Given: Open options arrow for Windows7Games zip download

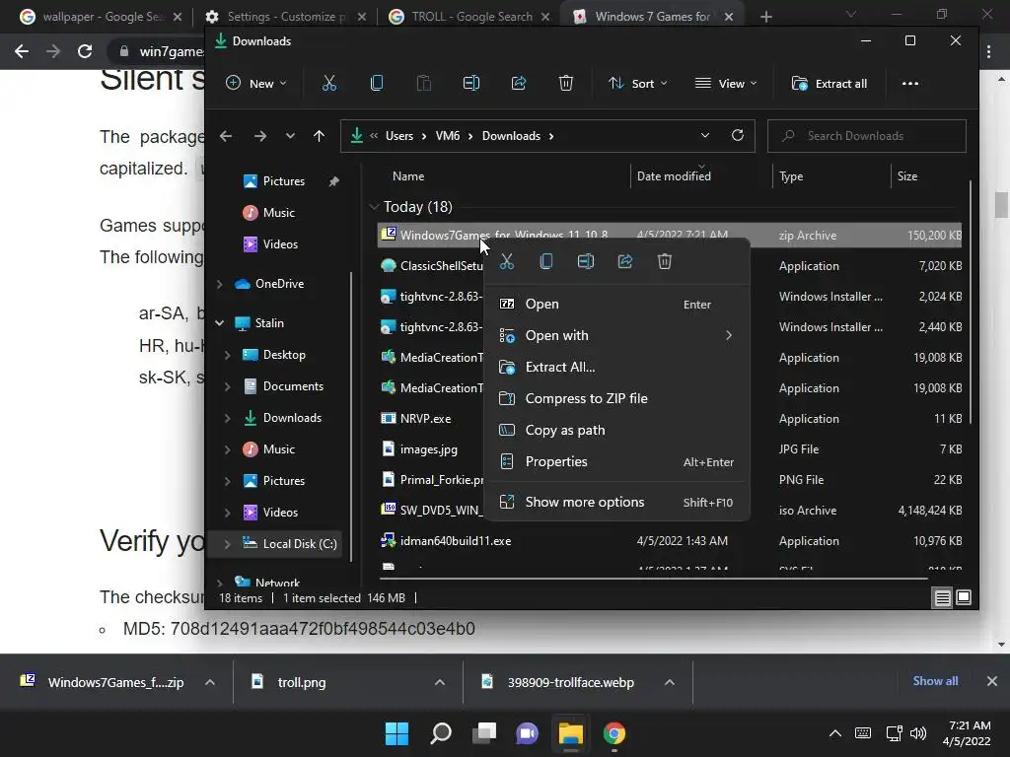Looking at the screenshot, I should tap(210, 682).
